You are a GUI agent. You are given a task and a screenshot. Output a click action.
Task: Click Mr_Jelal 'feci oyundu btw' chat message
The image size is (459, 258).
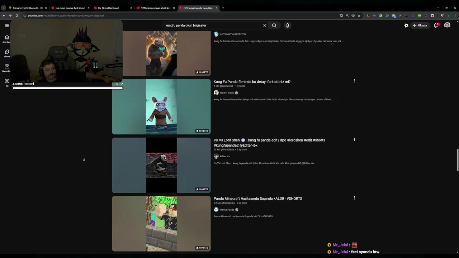tap(353, 252)
